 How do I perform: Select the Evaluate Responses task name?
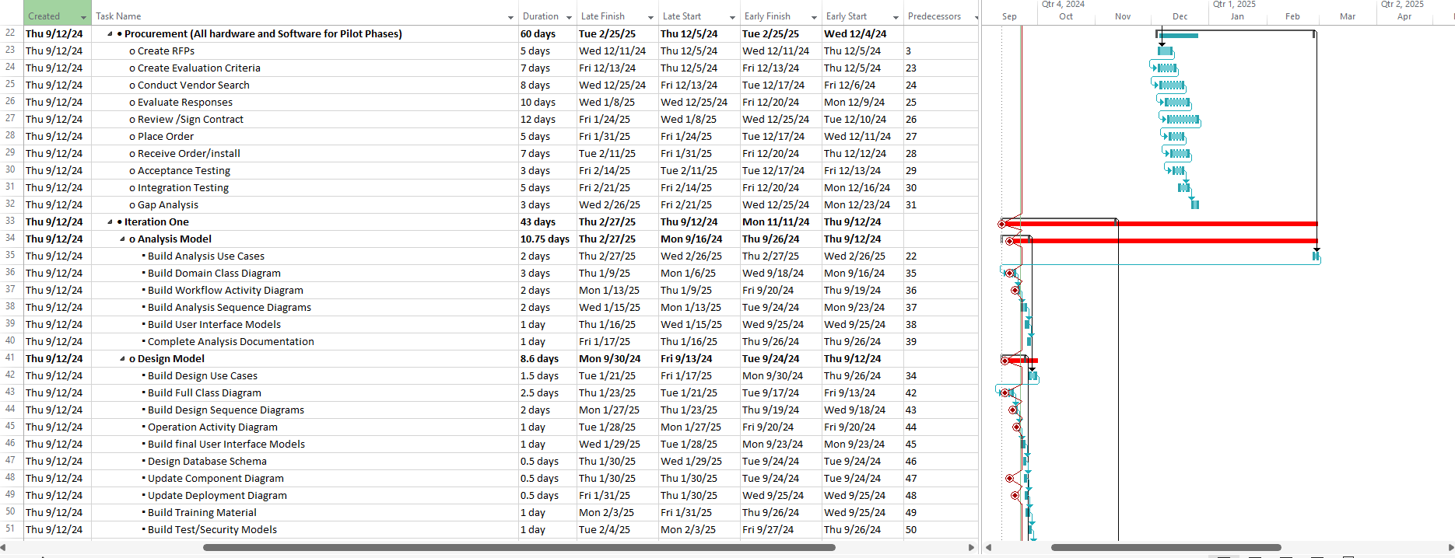coord(184,103)
